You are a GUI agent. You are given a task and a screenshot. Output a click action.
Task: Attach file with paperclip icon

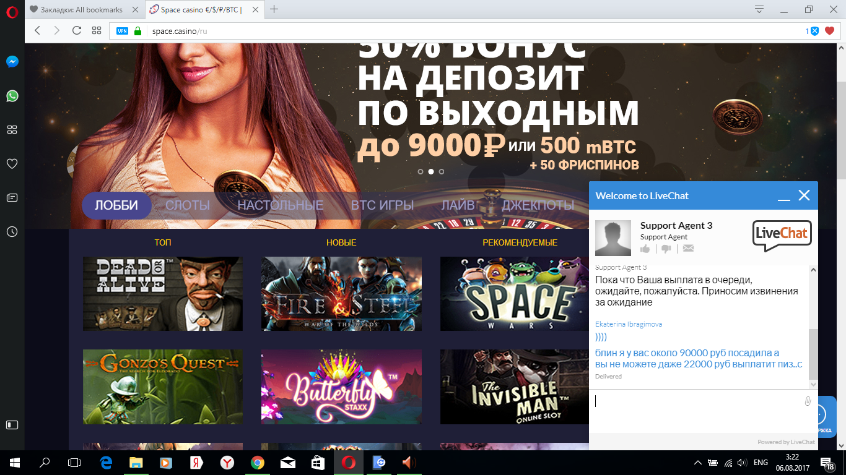[x=808, y=401]
